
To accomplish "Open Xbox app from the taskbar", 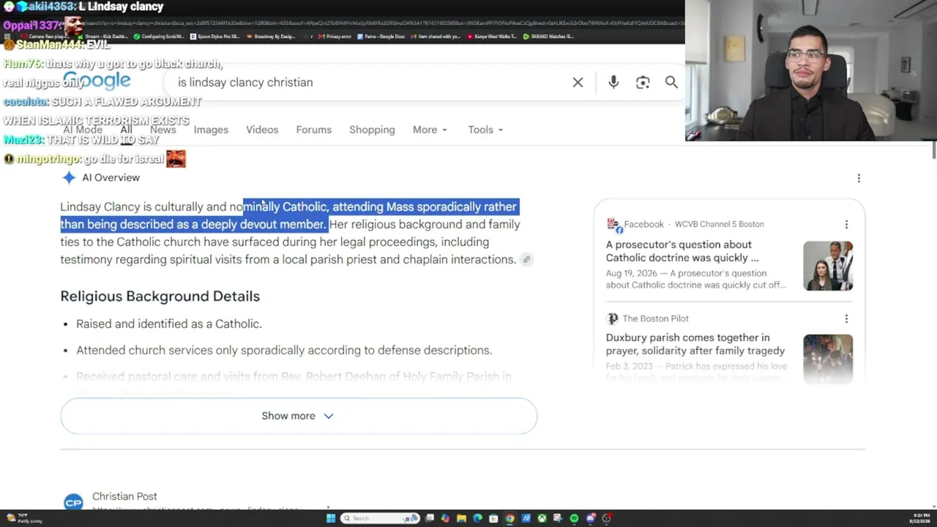I will (x=542, y=518).
